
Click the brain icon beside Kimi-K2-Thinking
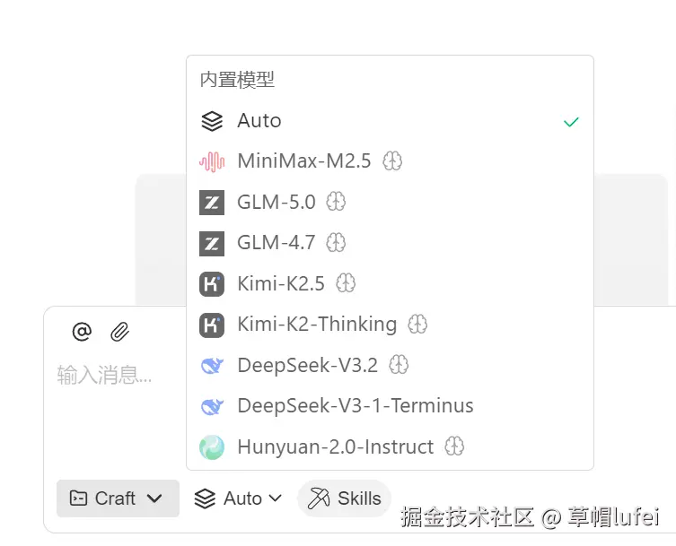click(x=417, y=324)
